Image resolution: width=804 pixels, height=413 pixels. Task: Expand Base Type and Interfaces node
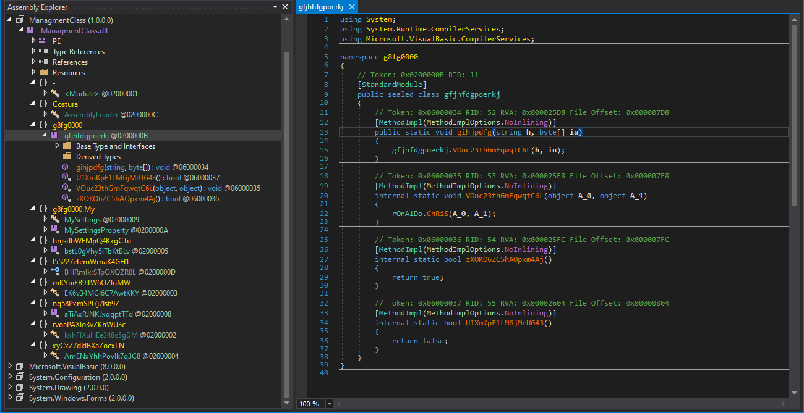click(58, 146)
